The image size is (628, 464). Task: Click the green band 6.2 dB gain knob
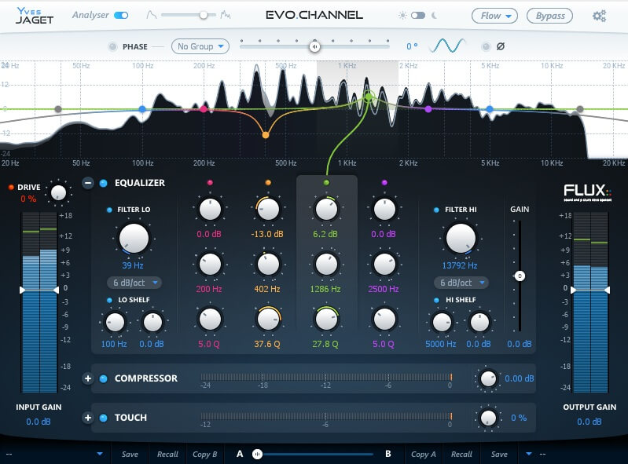[326, 209]
